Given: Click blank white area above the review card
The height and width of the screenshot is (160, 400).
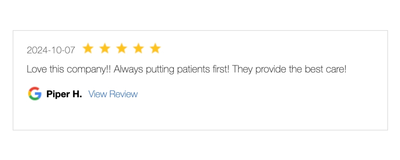Looking at the screenshot, I should tap(200, 14).
